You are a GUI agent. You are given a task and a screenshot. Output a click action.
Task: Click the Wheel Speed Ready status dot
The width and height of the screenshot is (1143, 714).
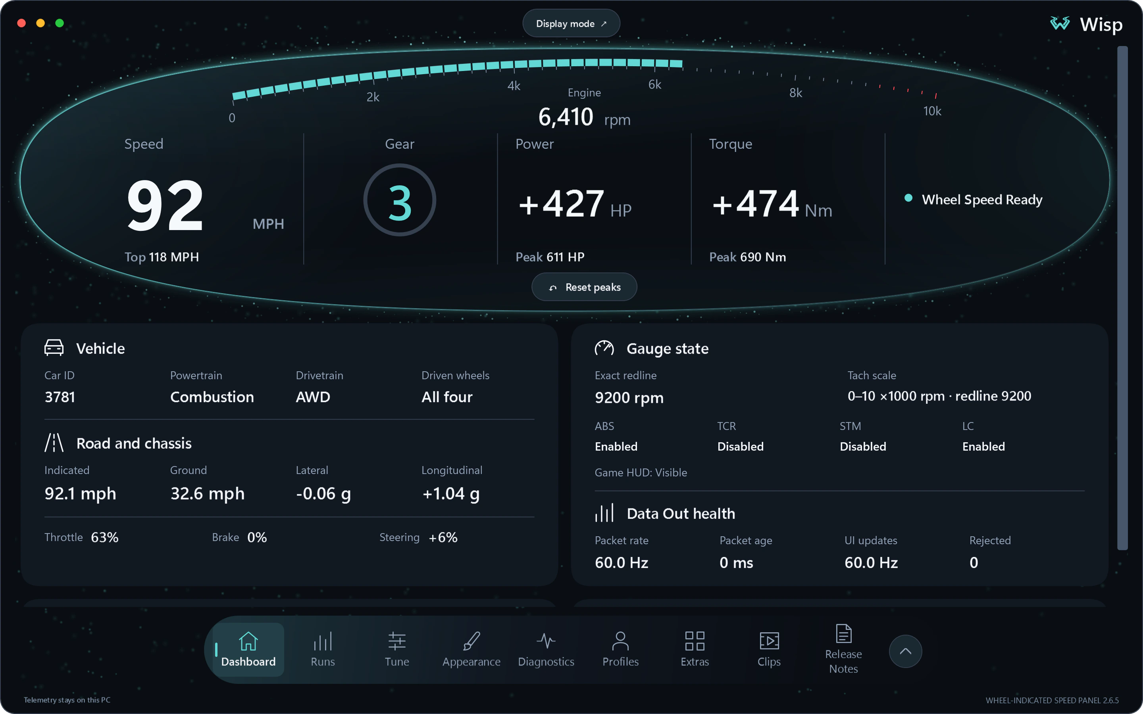click(x=908, y=198)
